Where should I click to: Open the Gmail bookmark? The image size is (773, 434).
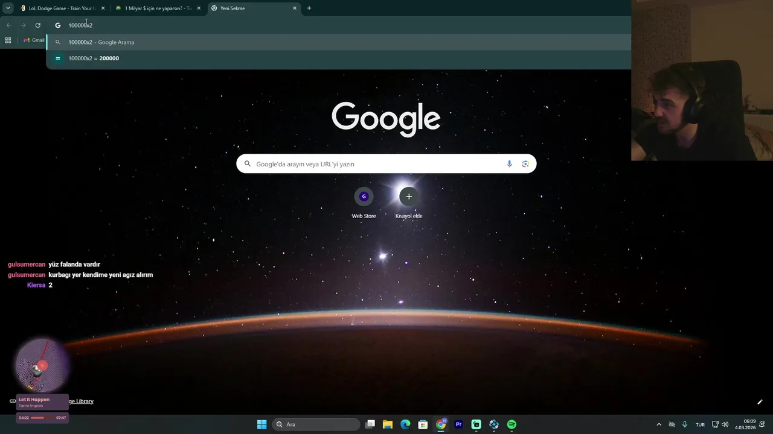pos(34,40)
